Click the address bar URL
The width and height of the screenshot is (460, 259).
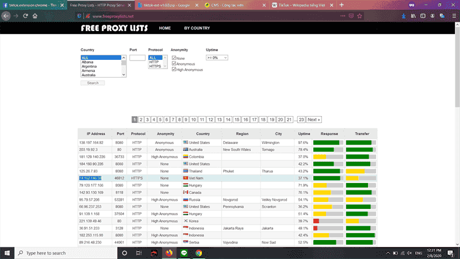113,17
